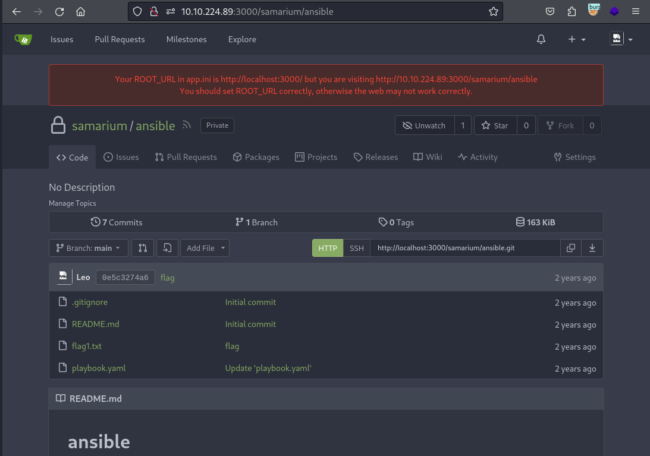
Task: Click the shield tracking protection icon
Action: 137,12
